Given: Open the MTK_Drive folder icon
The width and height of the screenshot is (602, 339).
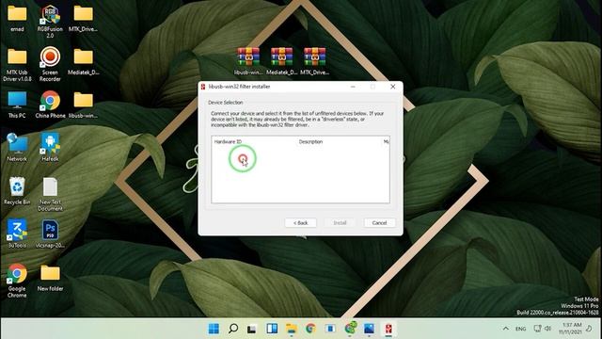Looking at the screenshot, I should tap(84, 18).
